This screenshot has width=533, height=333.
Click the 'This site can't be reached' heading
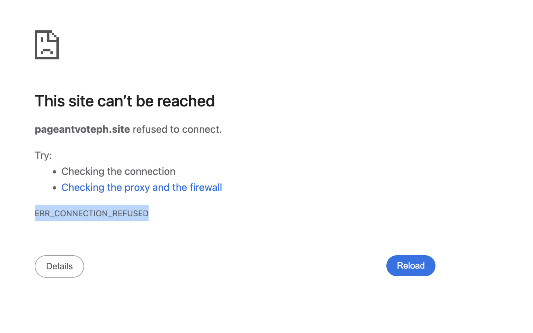pos(125,101)
